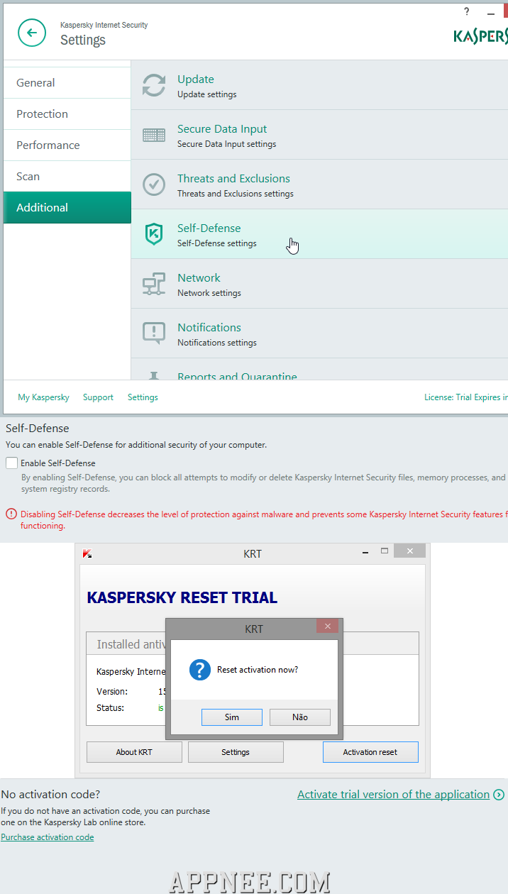Open the General settings tab

[x=67, y=83]
